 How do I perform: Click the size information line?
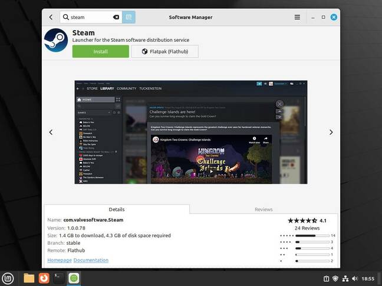[109, 235]
